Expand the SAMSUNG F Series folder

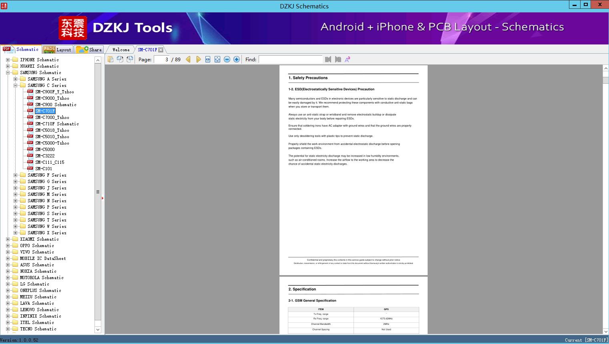(15, 175)
